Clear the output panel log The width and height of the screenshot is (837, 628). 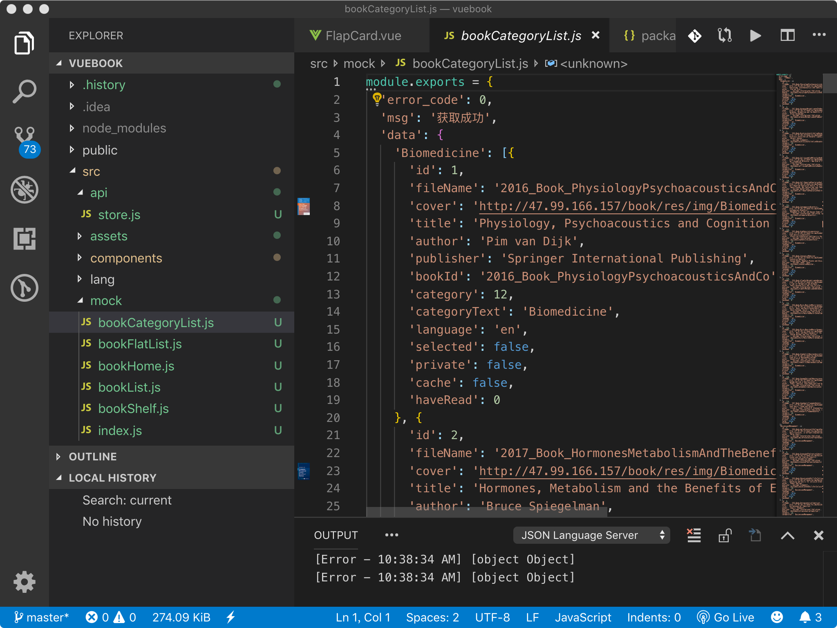[x=694, y=535]
